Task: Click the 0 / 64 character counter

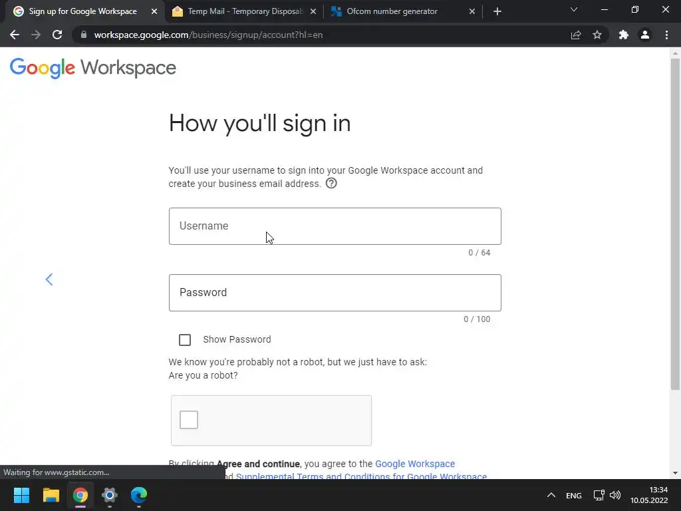Action: (x=479, y=253)
